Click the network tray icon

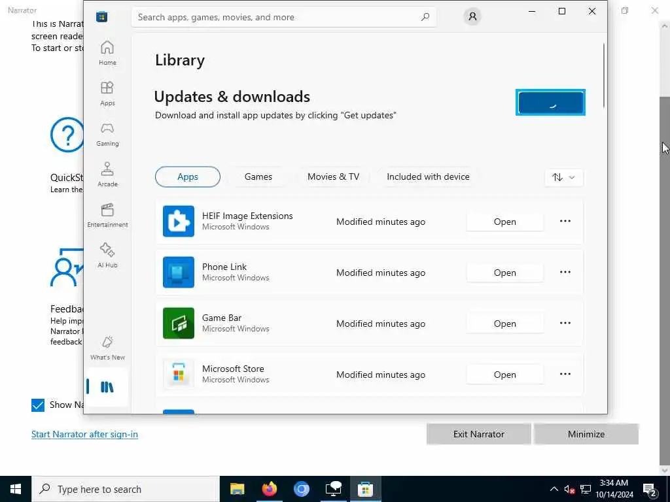click(586, 489)
